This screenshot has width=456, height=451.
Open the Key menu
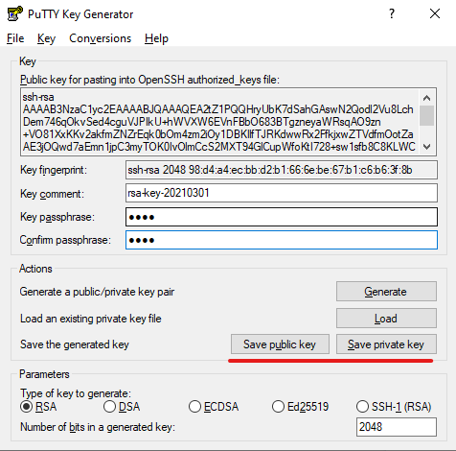click(x=46, y=38)
